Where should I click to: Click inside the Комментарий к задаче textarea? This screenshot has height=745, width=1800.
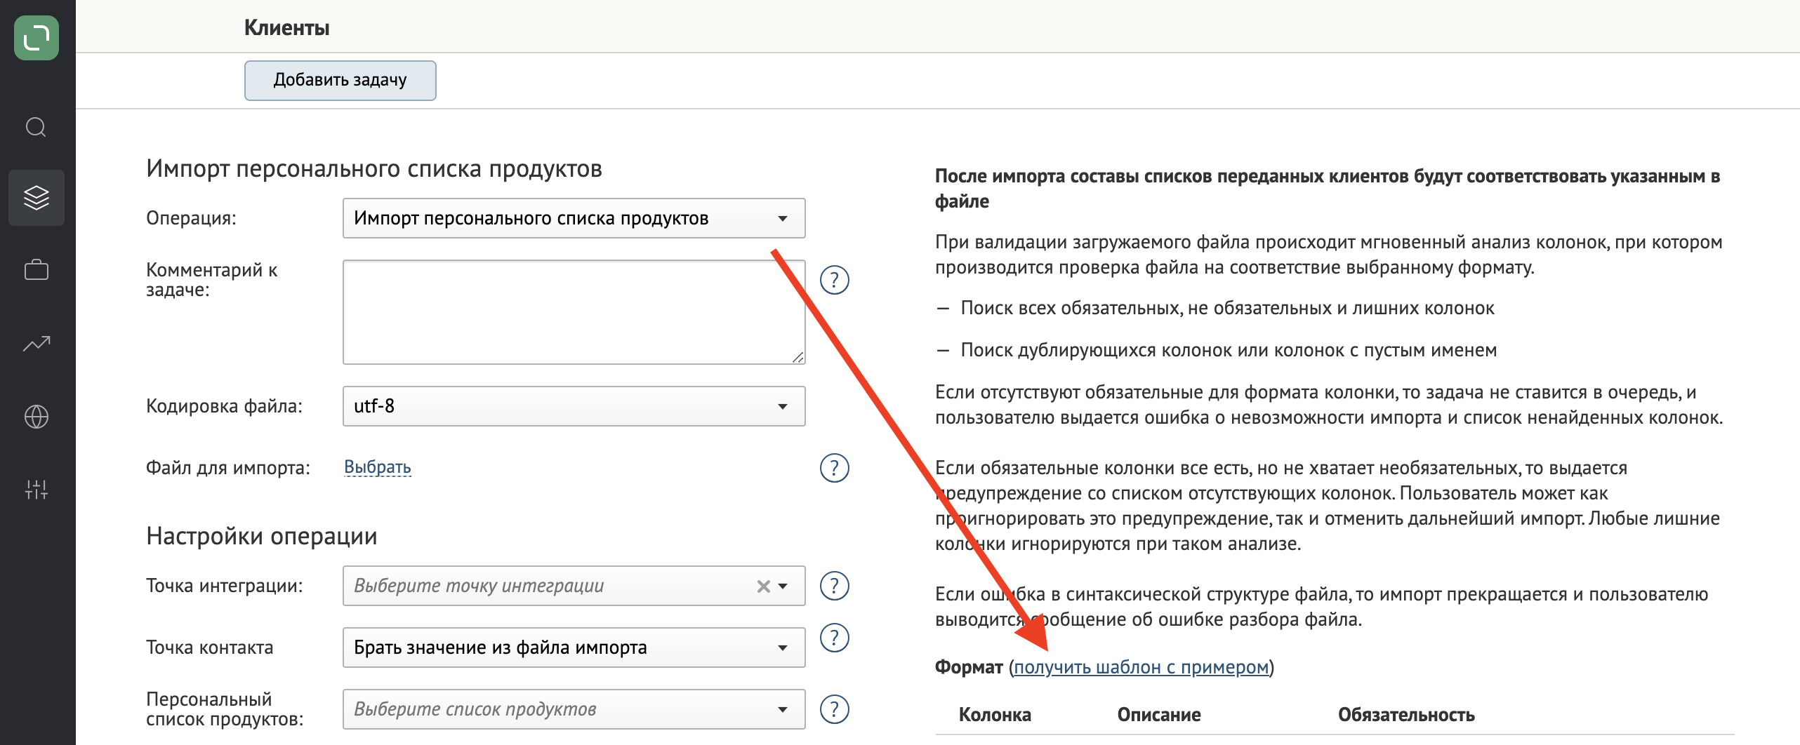coord(574,312)
